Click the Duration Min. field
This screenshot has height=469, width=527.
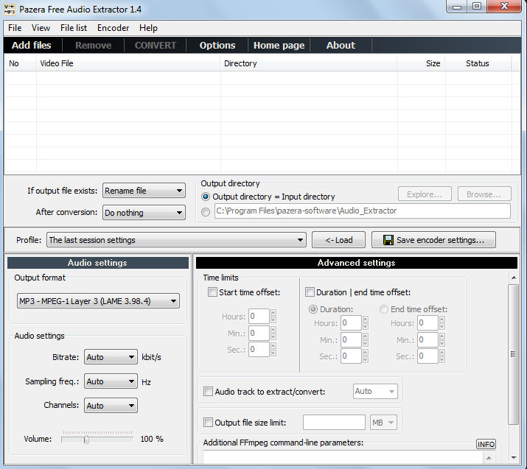point(351,339)
